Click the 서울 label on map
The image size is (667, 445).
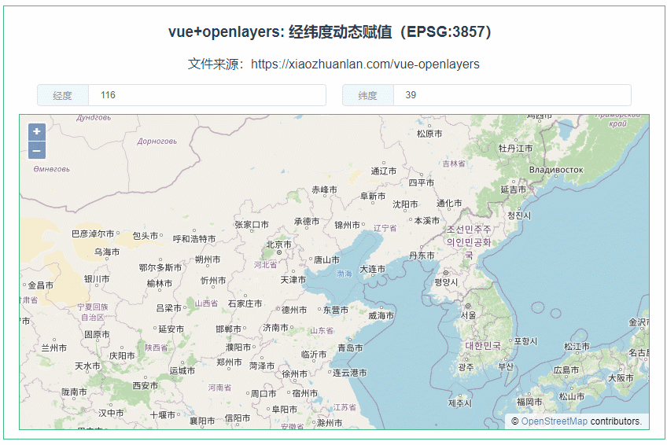[468, 316]
